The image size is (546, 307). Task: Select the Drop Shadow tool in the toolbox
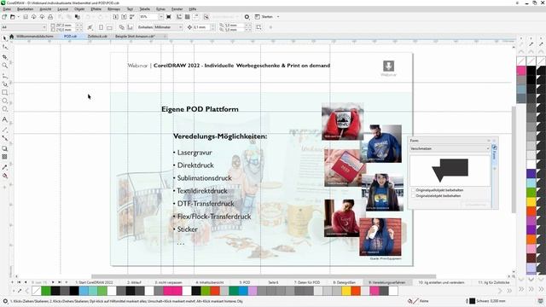(x=4, y=148)
